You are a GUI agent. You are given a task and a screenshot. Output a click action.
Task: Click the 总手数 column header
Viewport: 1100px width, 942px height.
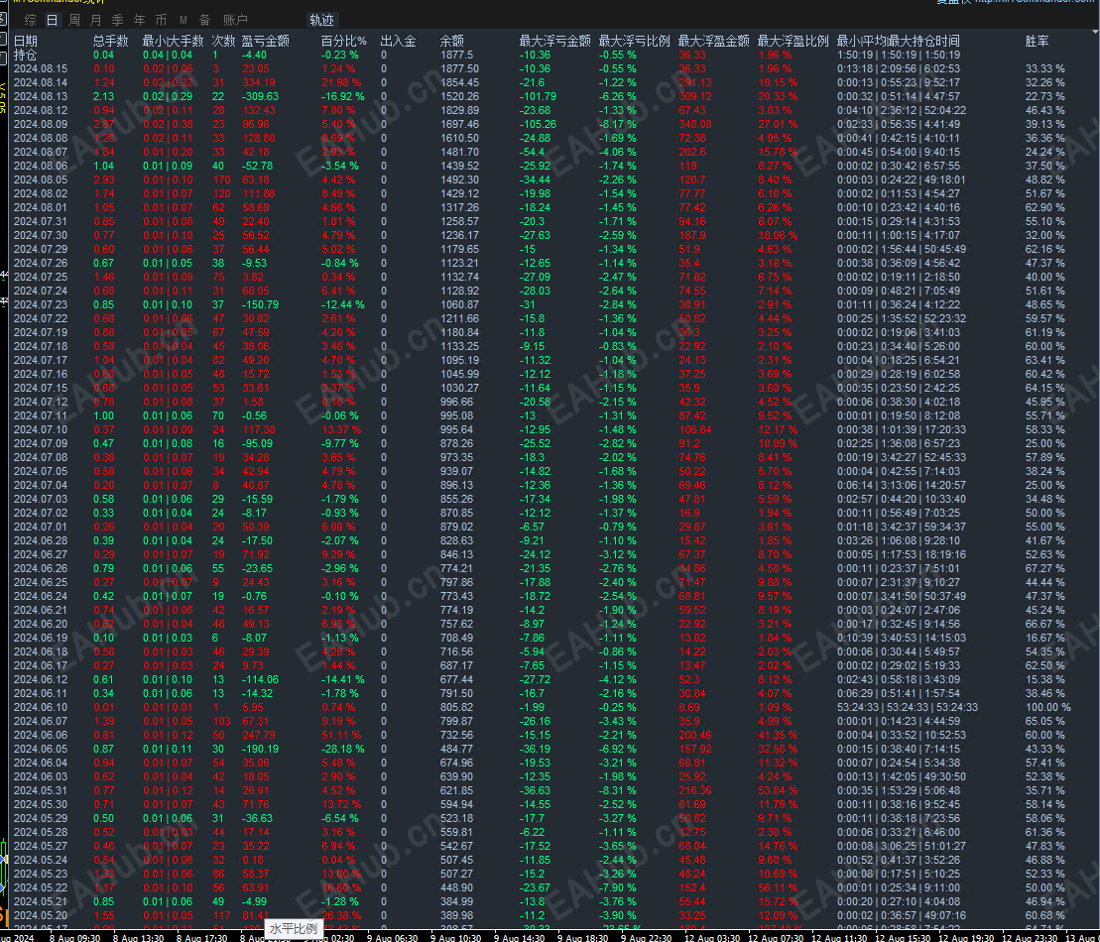point(111,41)
